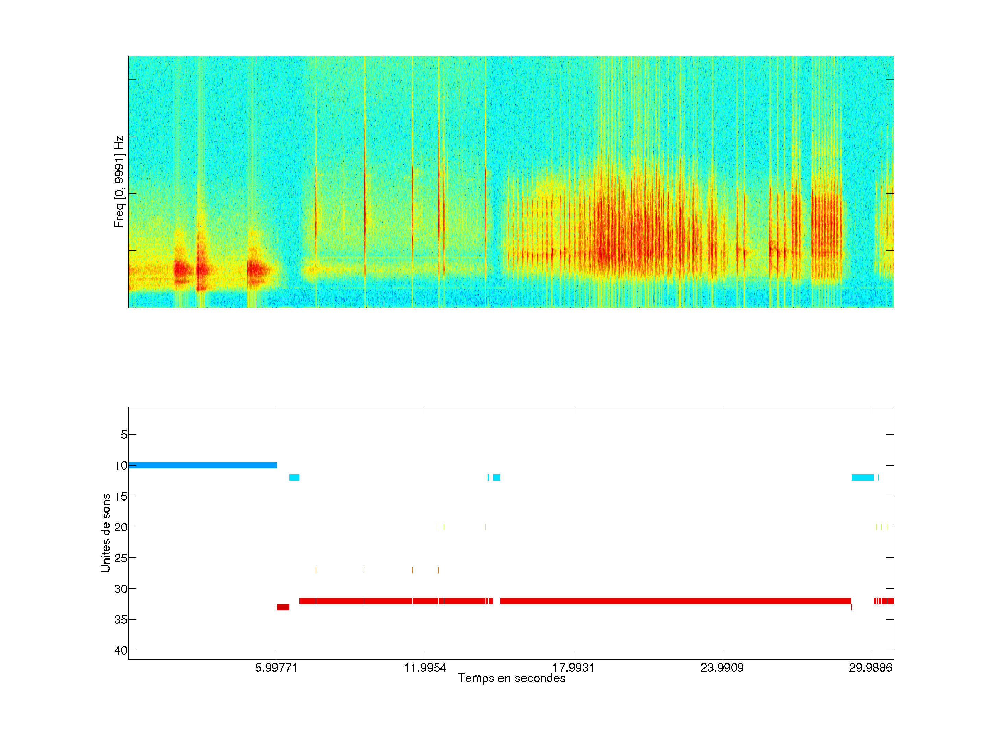Click the 23.9909 time tick label
Image resolution: width=988 pixels, height=741 pixels.
(722, 668)
